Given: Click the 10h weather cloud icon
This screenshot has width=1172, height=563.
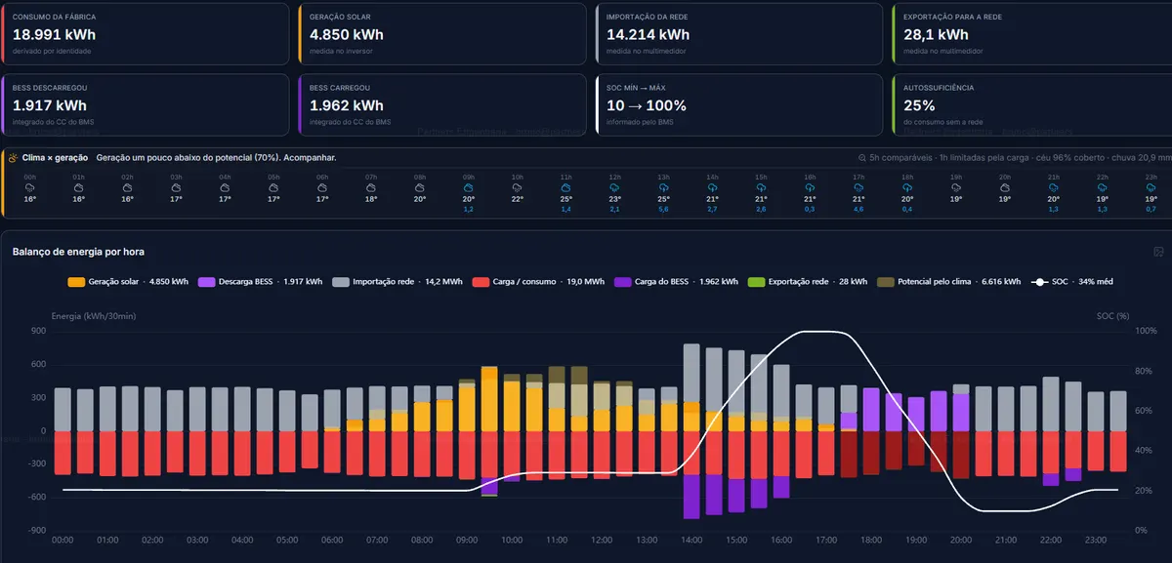Looking at the screenshot, I should (x=518, y=187).
